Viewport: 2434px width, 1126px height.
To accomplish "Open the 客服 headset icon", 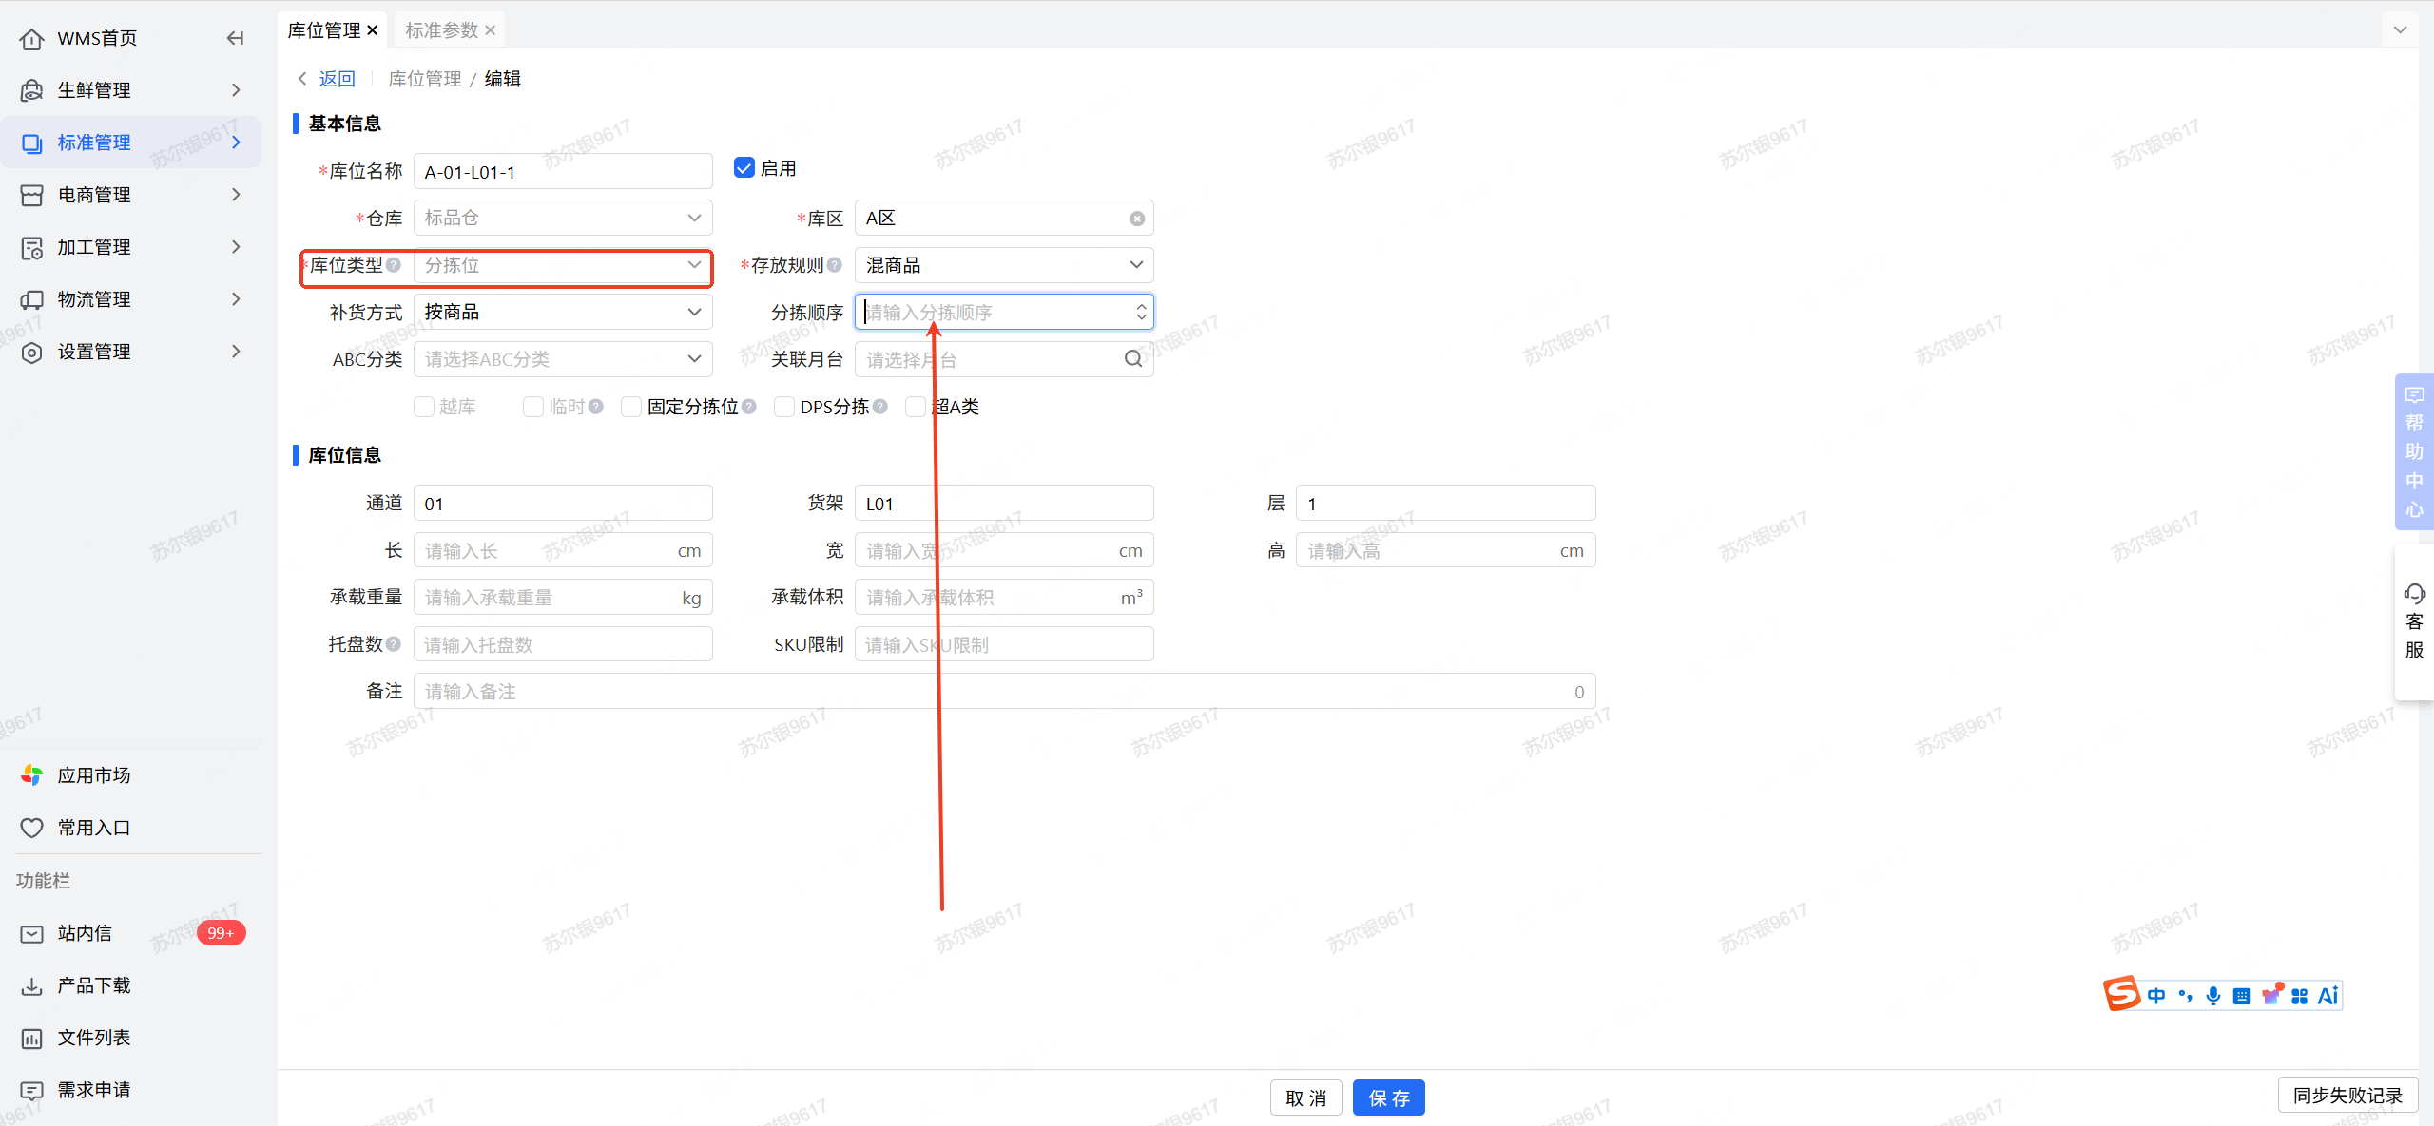I will pos(2414,595).
